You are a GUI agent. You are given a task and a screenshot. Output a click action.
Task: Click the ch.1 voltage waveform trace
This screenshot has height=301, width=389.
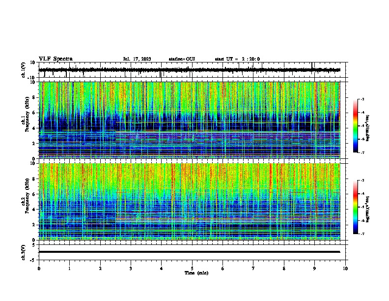tap(189, 70)
